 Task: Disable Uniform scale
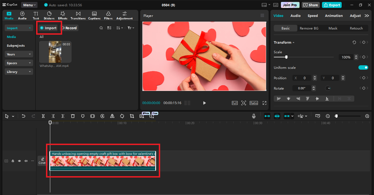[363, 67]
